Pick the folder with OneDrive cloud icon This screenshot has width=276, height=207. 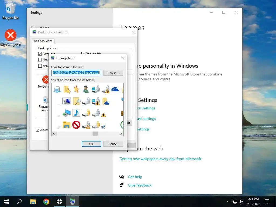click(106, 101)
